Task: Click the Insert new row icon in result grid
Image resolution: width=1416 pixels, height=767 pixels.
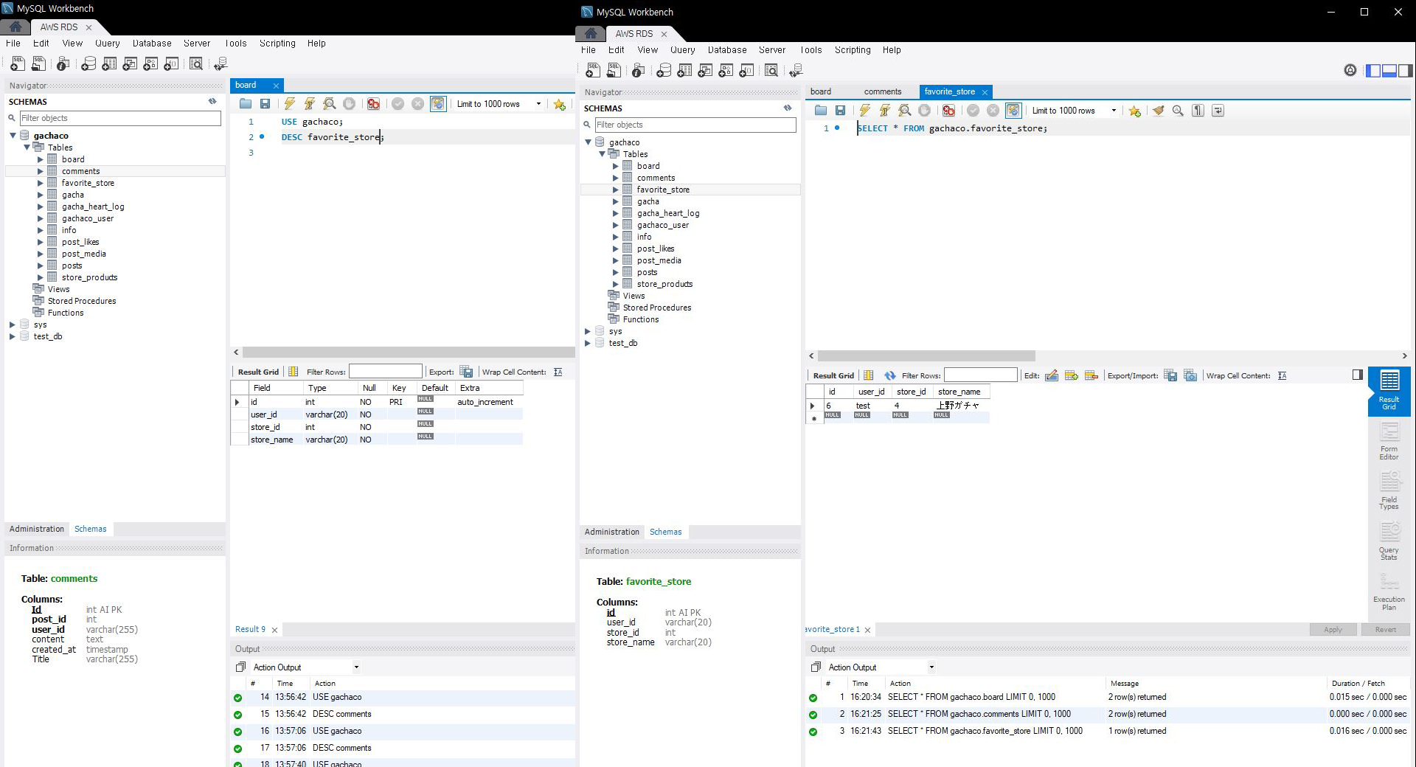Action: (x=1072, y=375)
